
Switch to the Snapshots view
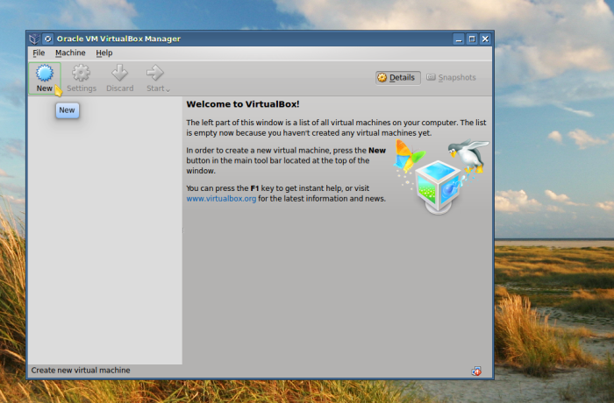coord(451,77)
